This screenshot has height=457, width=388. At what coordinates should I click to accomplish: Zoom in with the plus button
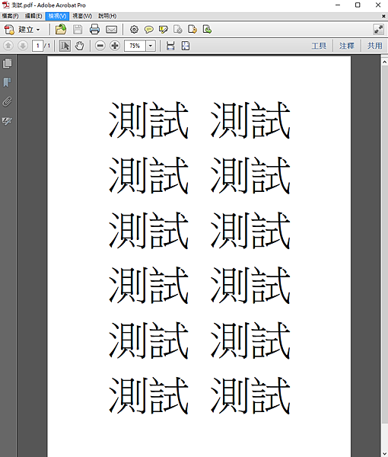[115, 46]
